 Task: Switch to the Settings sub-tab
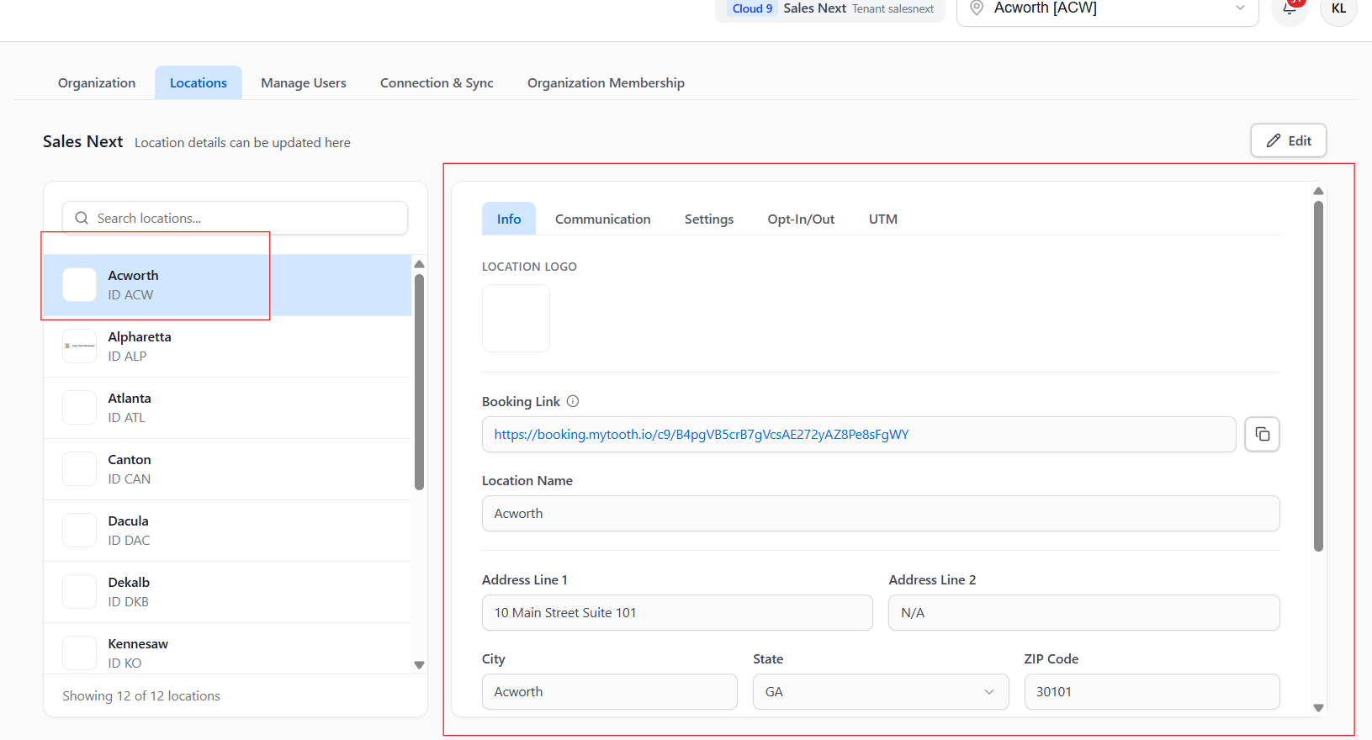[709, 219]
